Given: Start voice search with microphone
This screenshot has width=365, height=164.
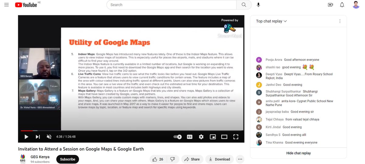Looking at the screenshot, I should tap(258, 5).
